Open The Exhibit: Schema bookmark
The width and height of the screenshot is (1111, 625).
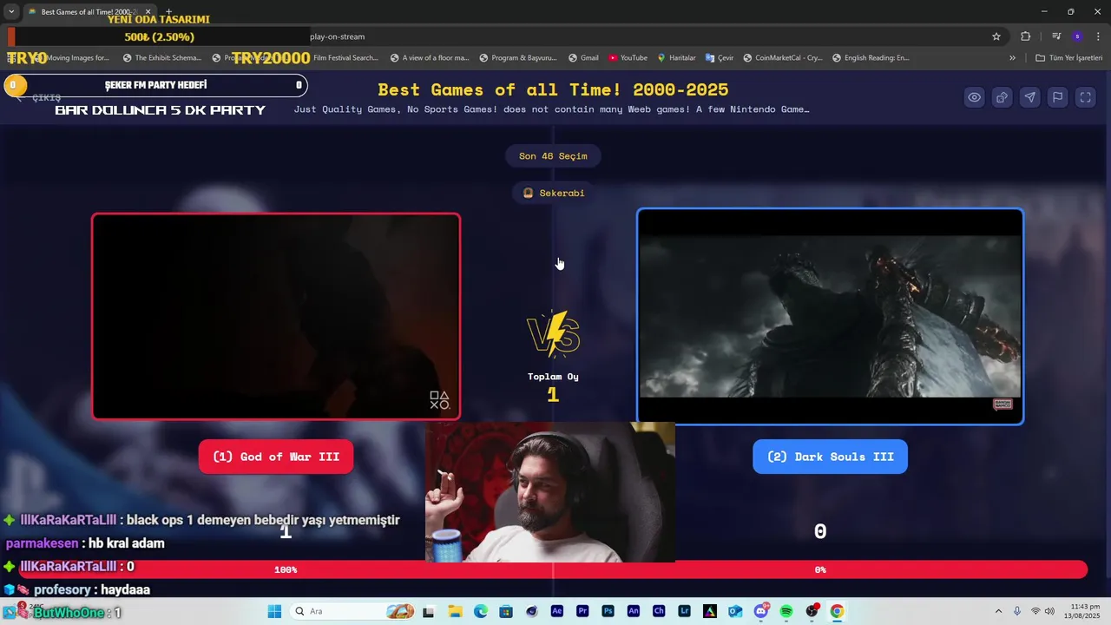[x=162, y=58]
